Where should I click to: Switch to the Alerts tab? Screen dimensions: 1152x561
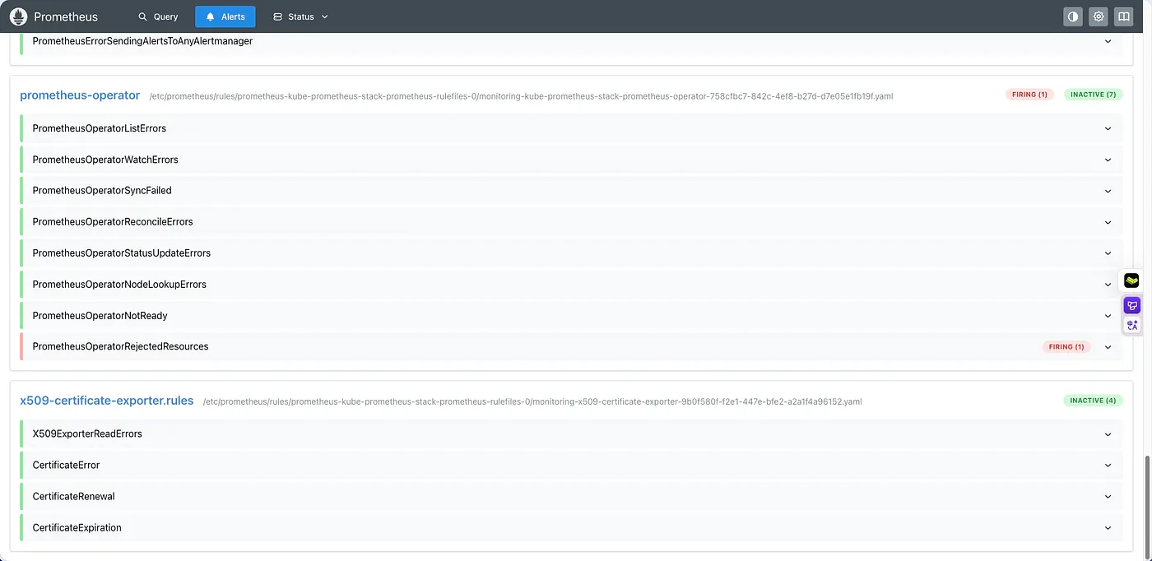[x=225, y=16]
